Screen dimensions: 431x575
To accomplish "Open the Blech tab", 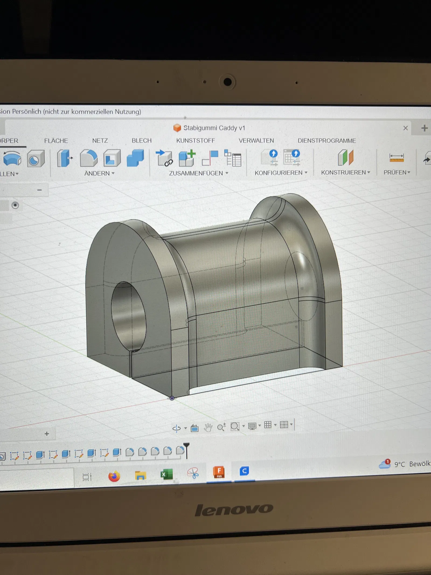I will pyautogui.click(x=142, y=140).
